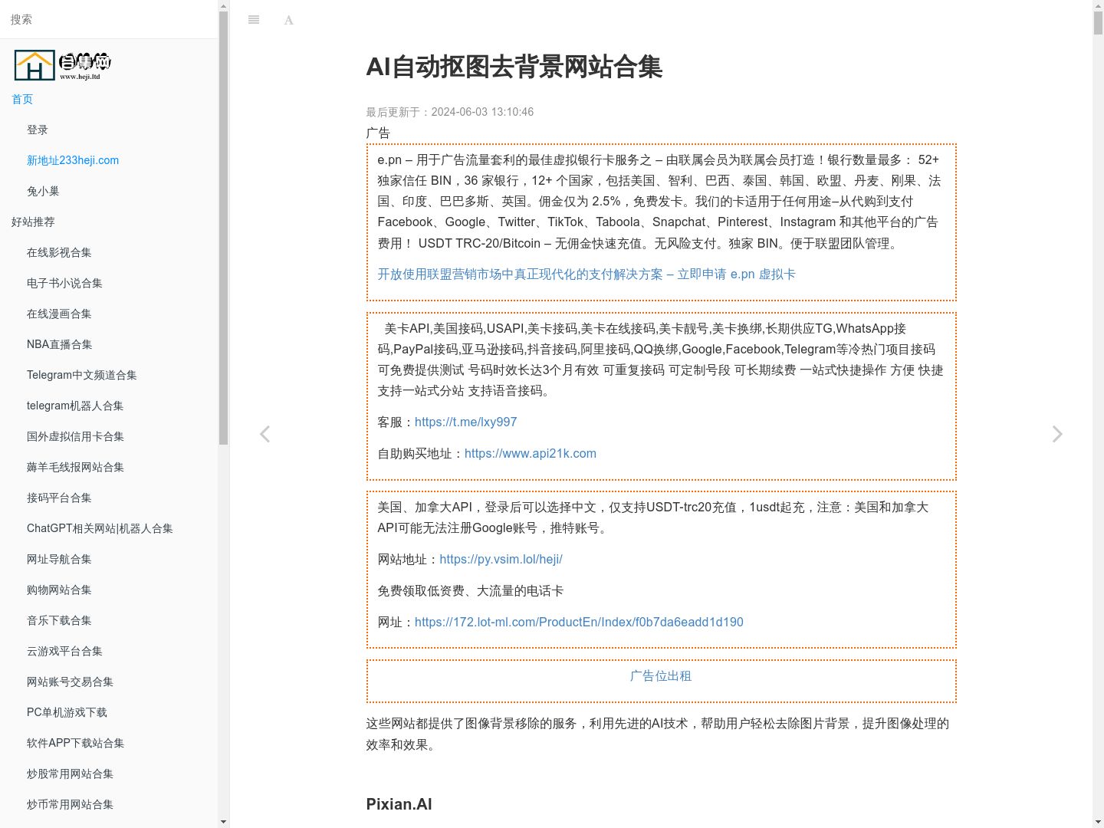The width and height of the screenshot is (1104, 828).
Task: Open Telegram中文频道合集 in sidebar
Action: (82, 375)
